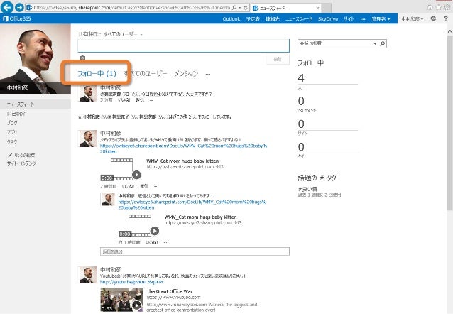Click the reply input box under the thread

pos(195,251)
